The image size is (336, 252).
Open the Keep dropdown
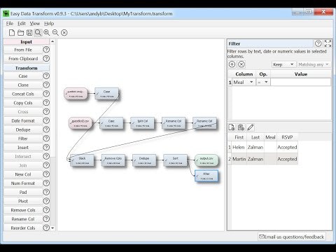(x=283, y=64)
